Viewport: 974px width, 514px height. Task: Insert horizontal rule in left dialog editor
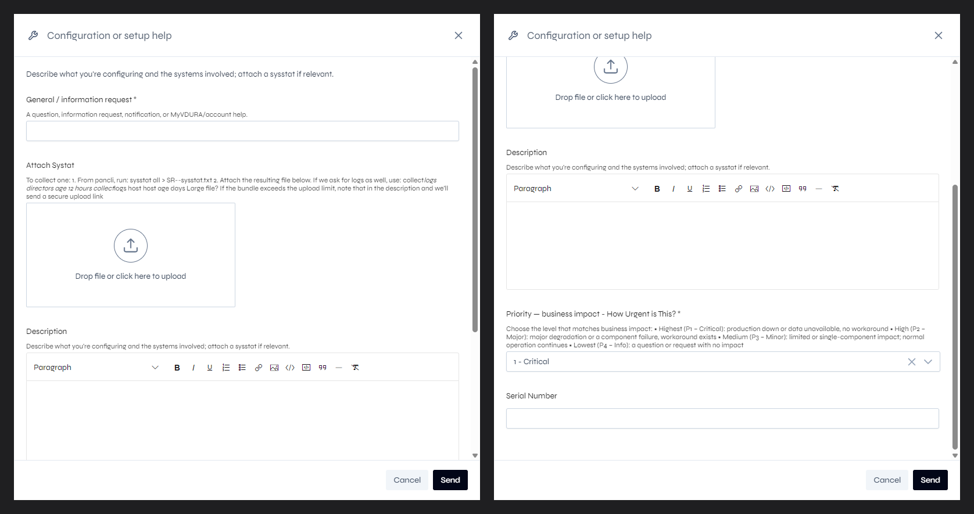[339, 368]
